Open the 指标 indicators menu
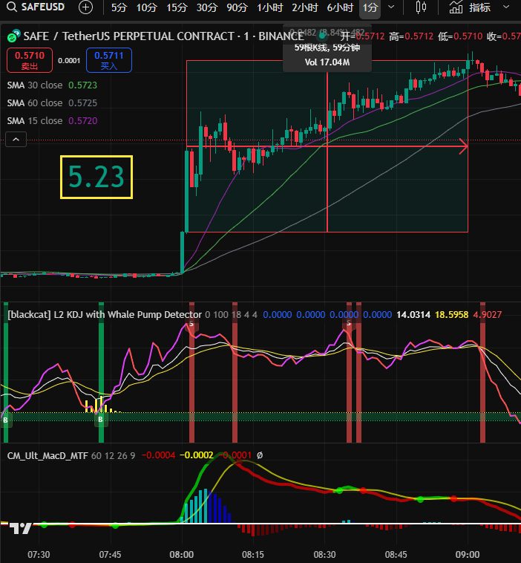 pos(470,7)
